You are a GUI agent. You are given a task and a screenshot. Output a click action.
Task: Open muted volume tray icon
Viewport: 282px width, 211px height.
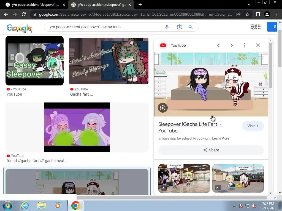(x=254, y=206)
